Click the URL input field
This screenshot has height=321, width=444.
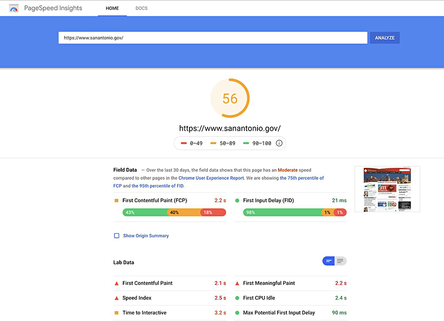(x=213, y=38)
